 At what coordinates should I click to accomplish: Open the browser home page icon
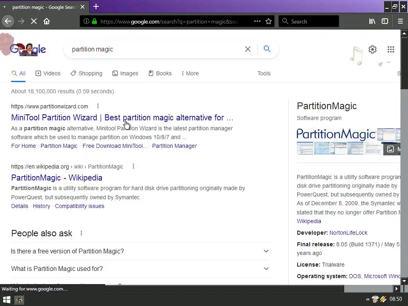47,22
